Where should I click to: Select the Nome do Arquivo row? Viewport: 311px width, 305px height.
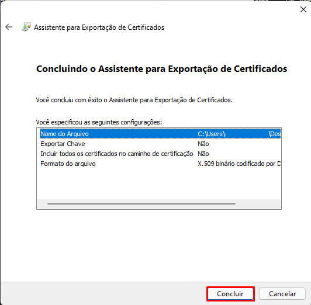point(160,134)
